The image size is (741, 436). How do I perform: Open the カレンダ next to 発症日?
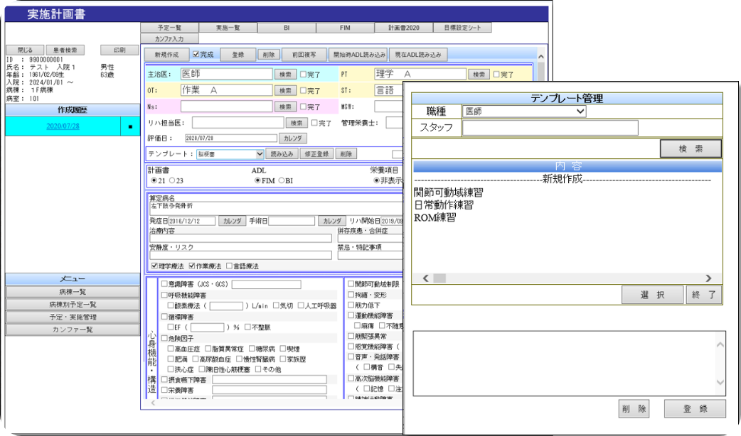233,221
